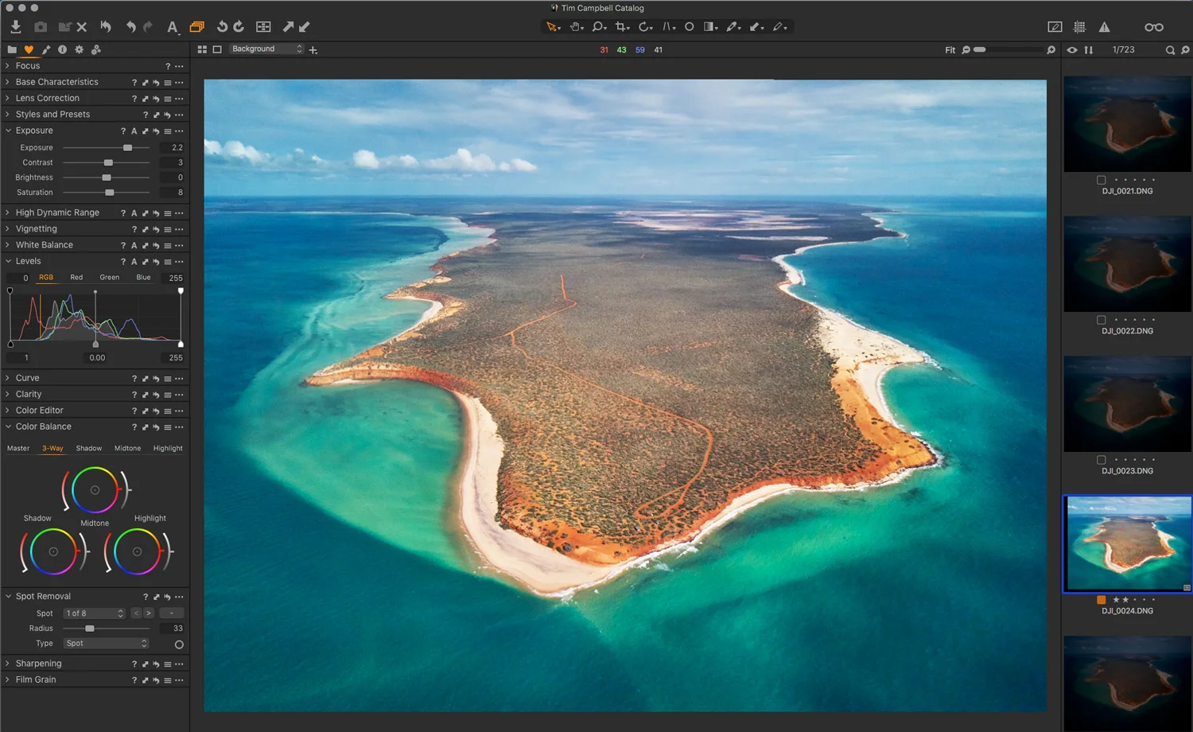The image size is (1193, 732).
Task: Select the Keystone tool
Action: 668,27
